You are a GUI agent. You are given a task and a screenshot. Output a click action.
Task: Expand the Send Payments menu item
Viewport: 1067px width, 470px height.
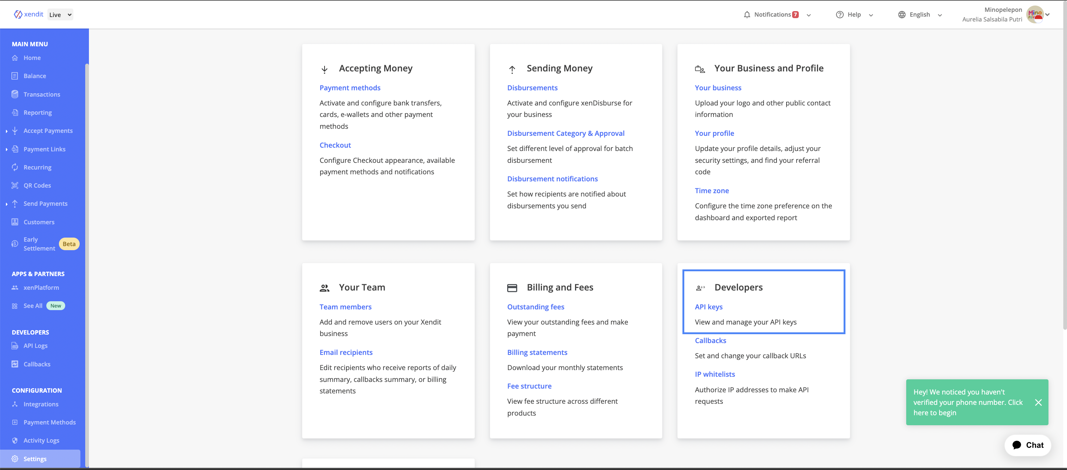coord(7,204)
